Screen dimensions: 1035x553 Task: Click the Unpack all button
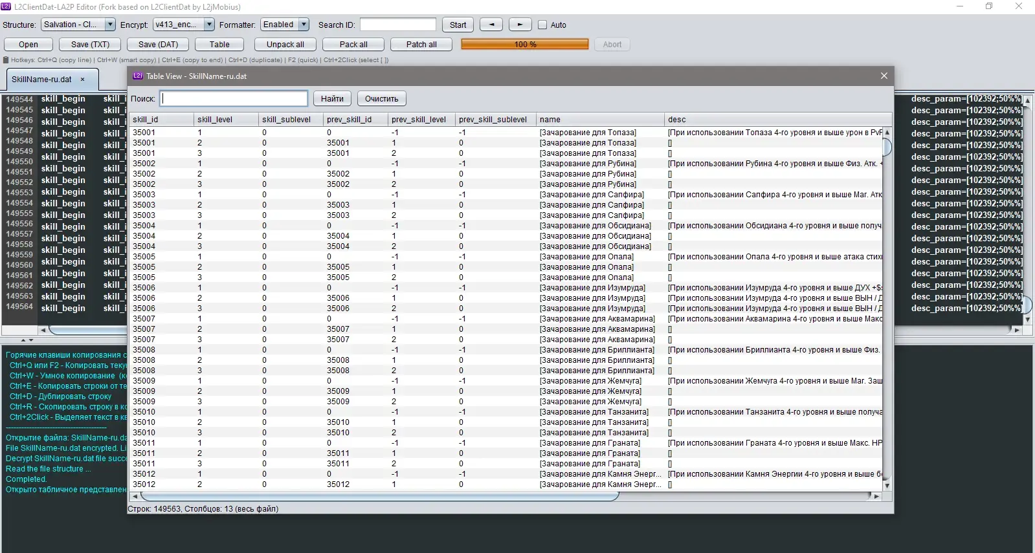coord(285,44)
